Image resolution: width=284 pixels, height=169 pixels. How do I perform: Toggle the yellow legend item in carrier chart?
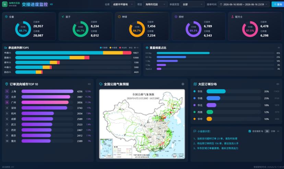pos(113,48)
